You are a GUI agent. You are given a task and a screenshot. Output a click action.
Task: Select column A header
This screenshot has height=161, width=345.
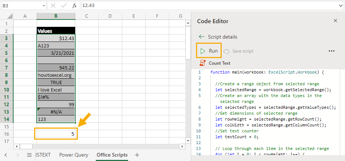(25, 16)
